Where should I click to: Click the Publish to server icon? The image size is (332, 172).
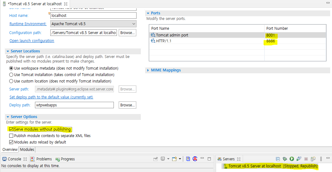[313, 159]
